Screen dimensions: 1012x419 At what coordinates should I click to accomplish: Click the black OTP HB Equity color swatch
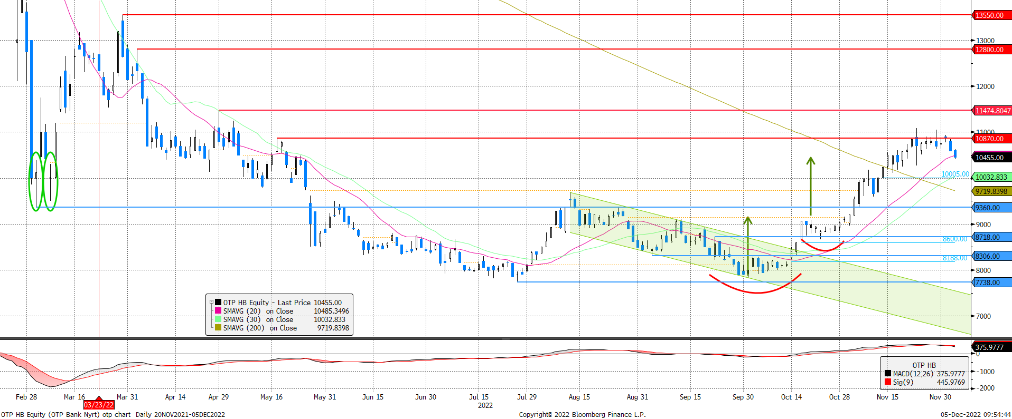218,303
